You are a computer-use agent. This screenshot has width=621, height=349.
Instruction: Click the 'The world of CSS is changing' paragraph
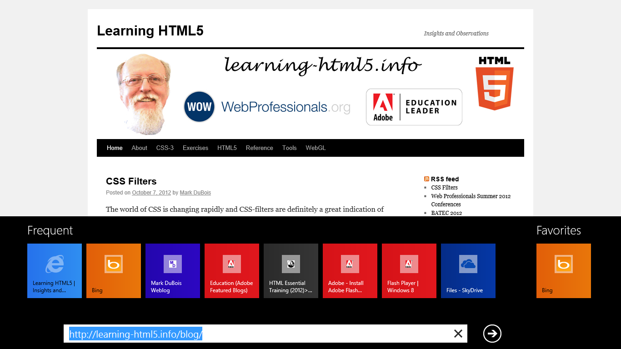pos(245,209)
